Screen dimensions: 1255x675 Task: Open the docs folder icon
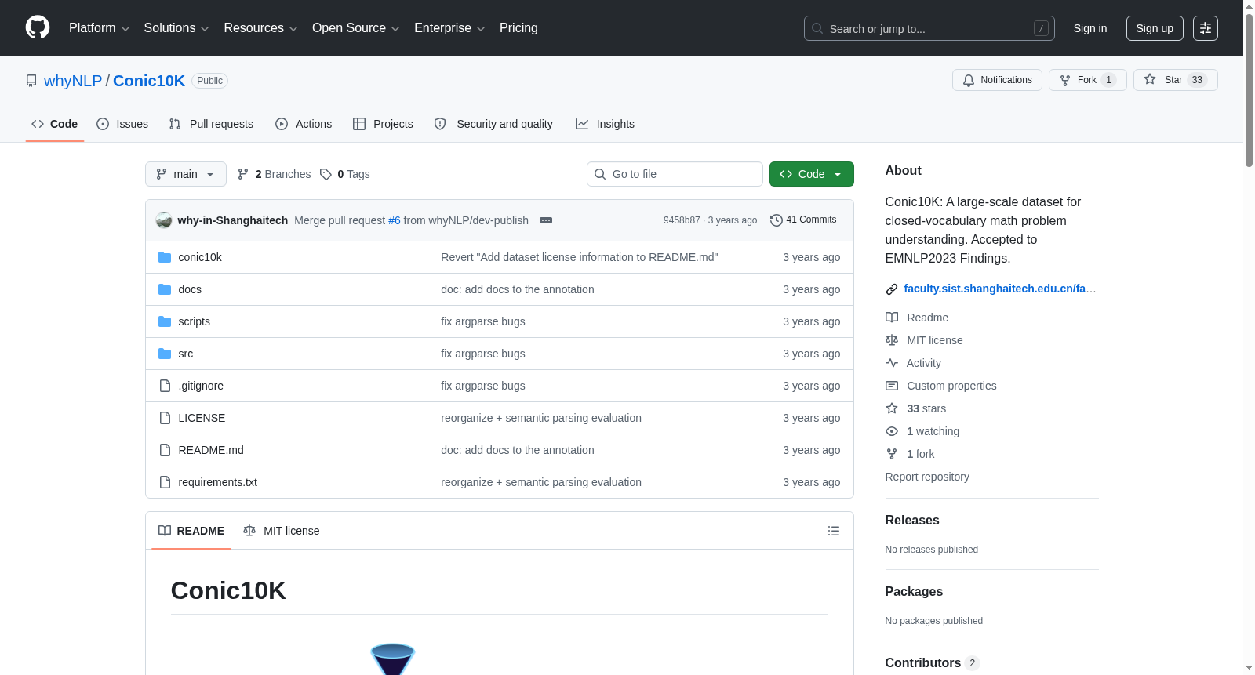[165, 289]
